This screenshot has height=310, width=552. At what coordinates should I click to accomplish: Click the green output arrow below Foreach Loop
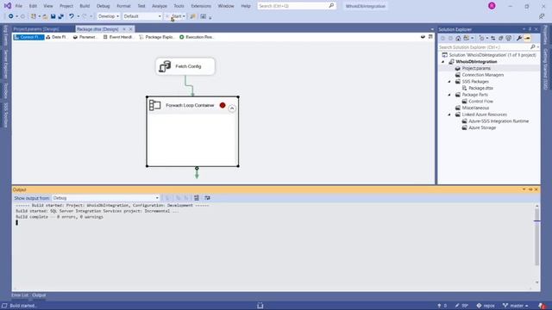tap(197, 172)
